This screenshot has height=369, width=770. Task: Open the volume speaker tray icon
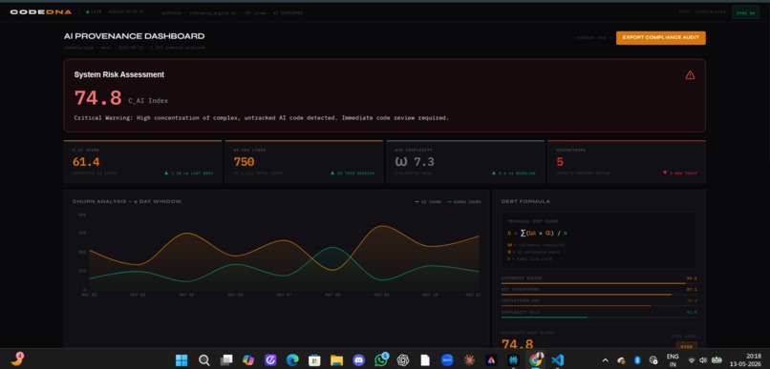pos(703,360)
